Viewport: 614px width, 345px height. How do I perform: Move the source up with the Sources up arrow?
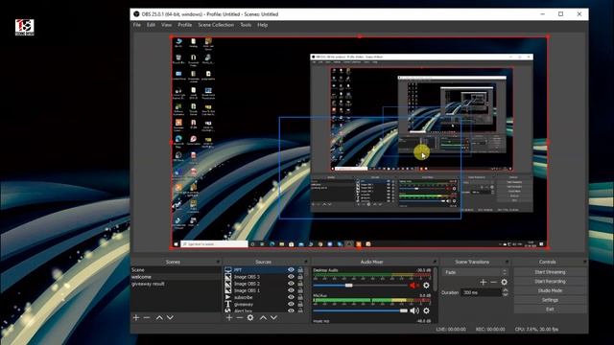click(x=263, y=317)
